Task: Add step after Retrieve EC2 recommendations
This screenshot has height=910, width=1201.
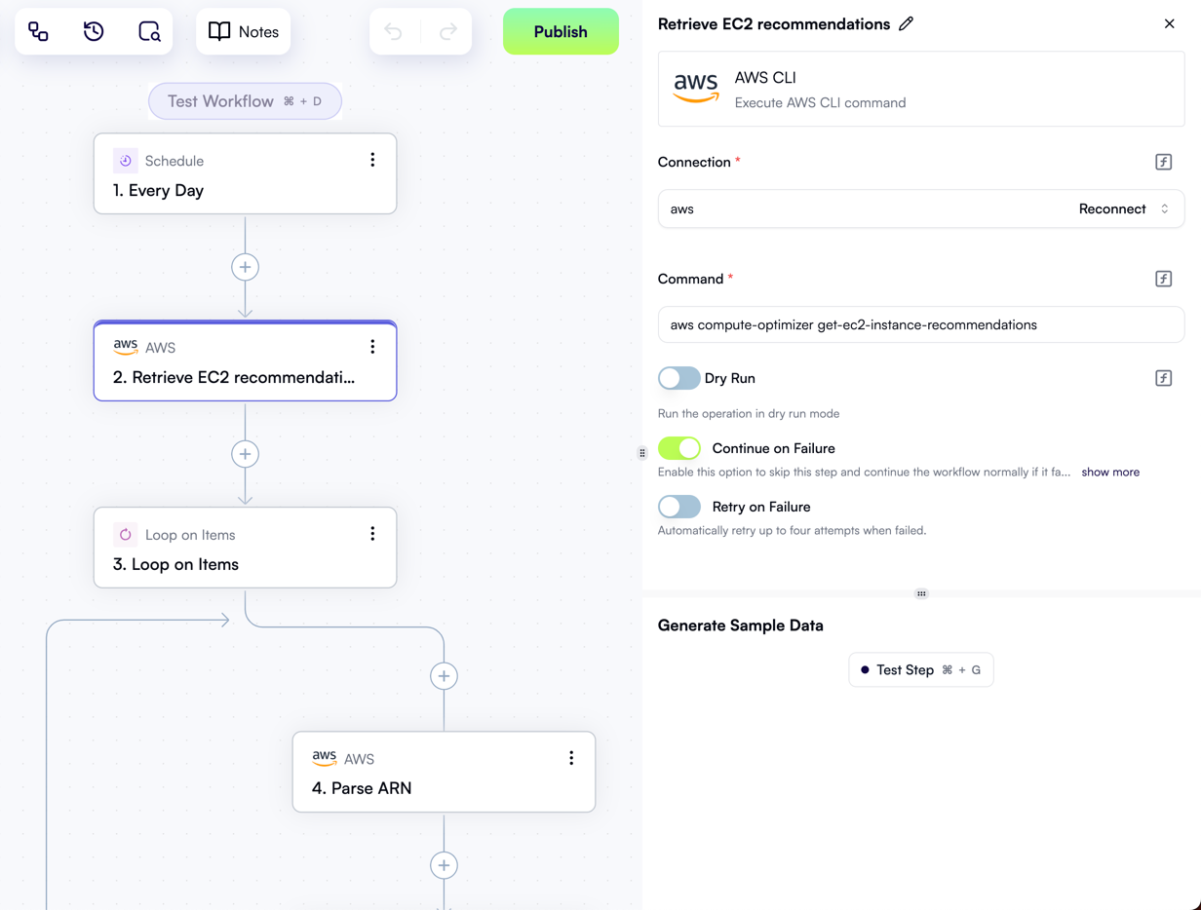Action: (x=245, y=454)
